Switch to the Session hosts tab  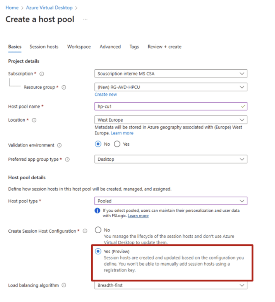pyautogui.click(x=44, y=47)
